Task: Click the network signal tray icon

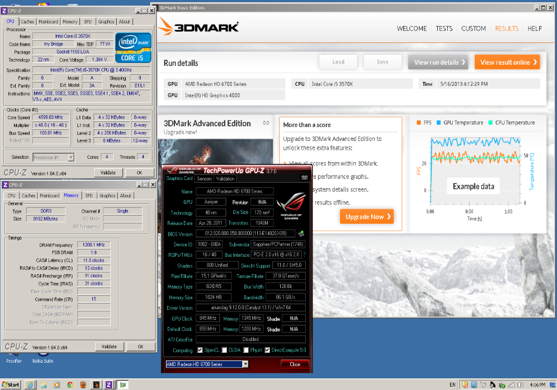Action: point(511,384)
